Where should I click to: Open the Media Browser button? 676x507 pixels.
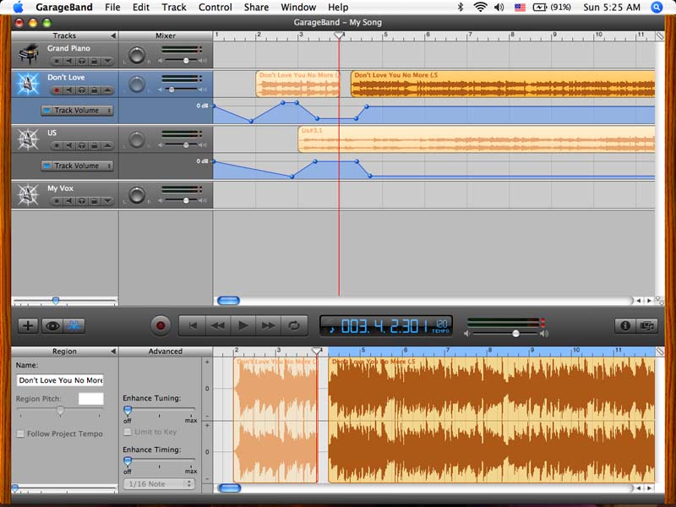[x=647, y=325]
